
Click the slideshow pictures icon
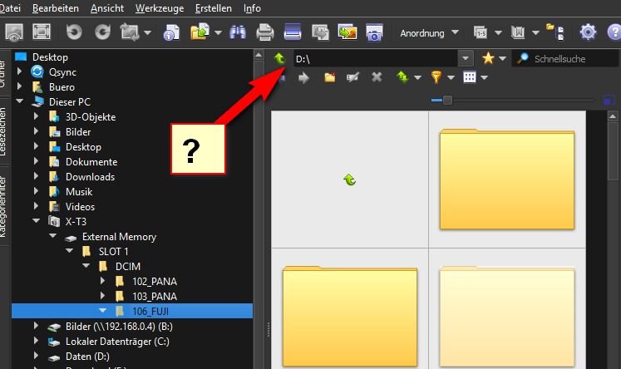[x=347, y=32]
